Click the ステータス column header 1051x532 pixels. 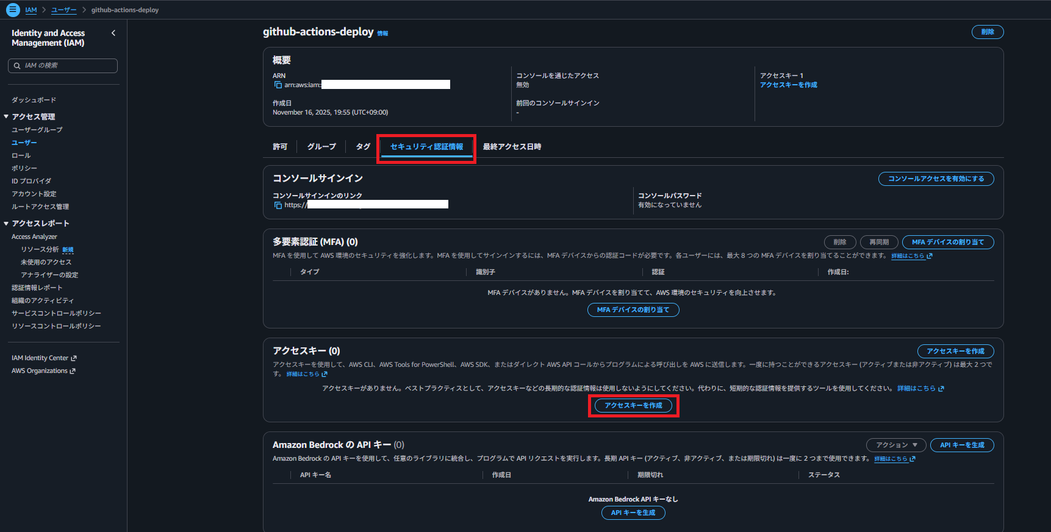point(824,475)
